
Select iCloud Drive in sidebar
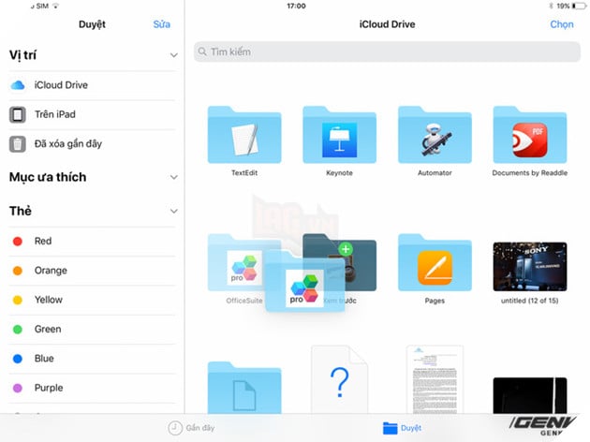pyautogui.click(x=61, y=85)
